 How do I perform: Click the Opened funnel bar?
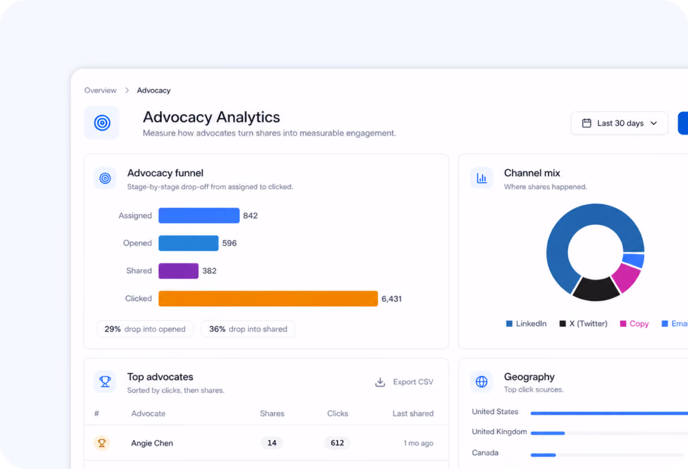click(x=188, y=243)
